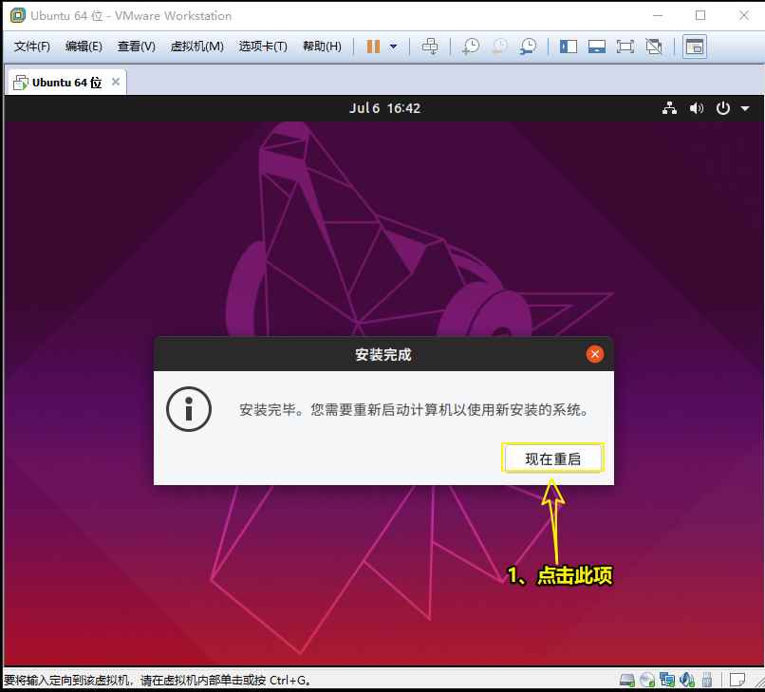The width and height of the screenshot is (765, 692).
Task: Toggle the library sidebar view icon
Action: click(x=569, y=47)
